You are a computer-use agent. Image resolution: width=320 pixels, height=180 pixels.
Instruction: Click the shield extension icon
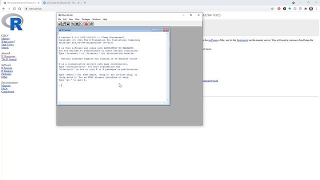click(x=300, y=9)
